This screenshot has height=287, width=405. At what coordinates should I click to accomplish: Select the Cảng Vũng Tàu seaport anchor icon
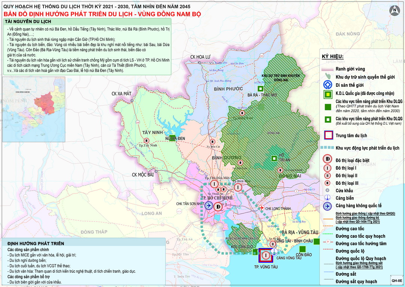click(274, 251)
